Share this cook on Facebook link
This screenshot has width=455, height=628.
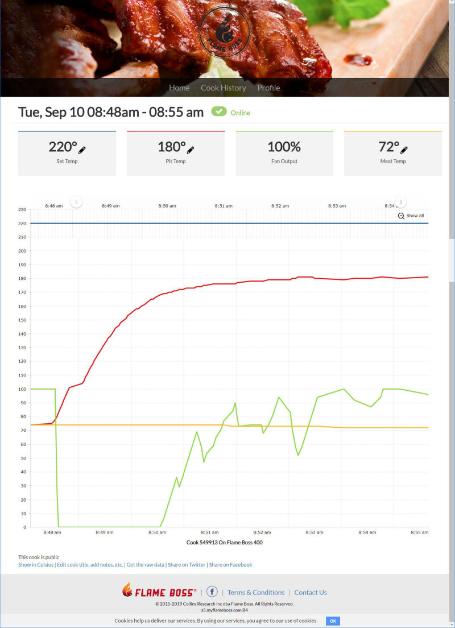[230, 565]
